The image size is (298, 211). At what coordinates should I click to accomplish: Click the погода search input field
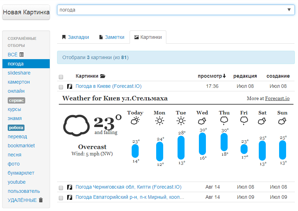click(x=168, y=10)
